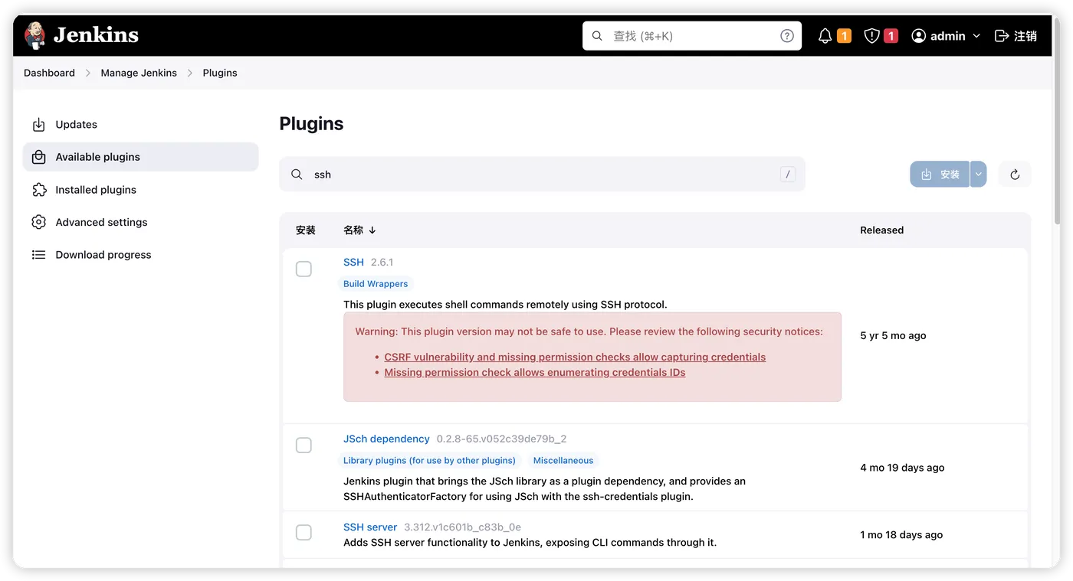Open the security warnings shield icon

[x=871, y=36]
